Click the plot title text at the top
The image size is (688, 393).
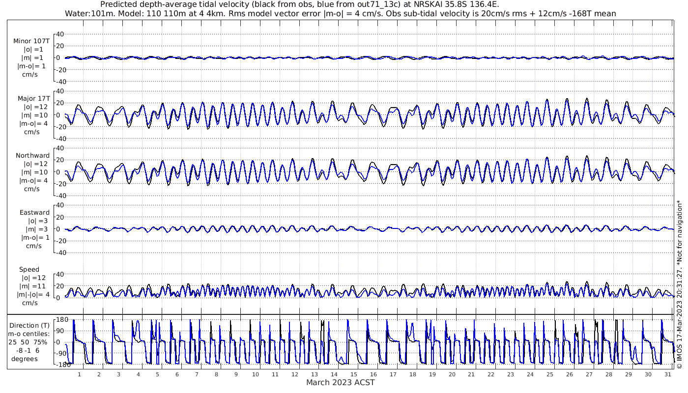[299, 4]
